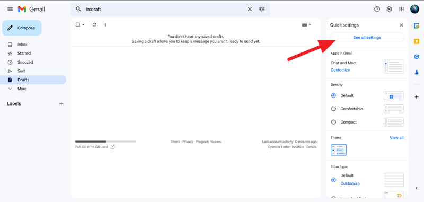Image resolution: width=424 pixels, height=202 pixels.
Task: Select Comfortable density radio button
Action: tap(333, 109)
